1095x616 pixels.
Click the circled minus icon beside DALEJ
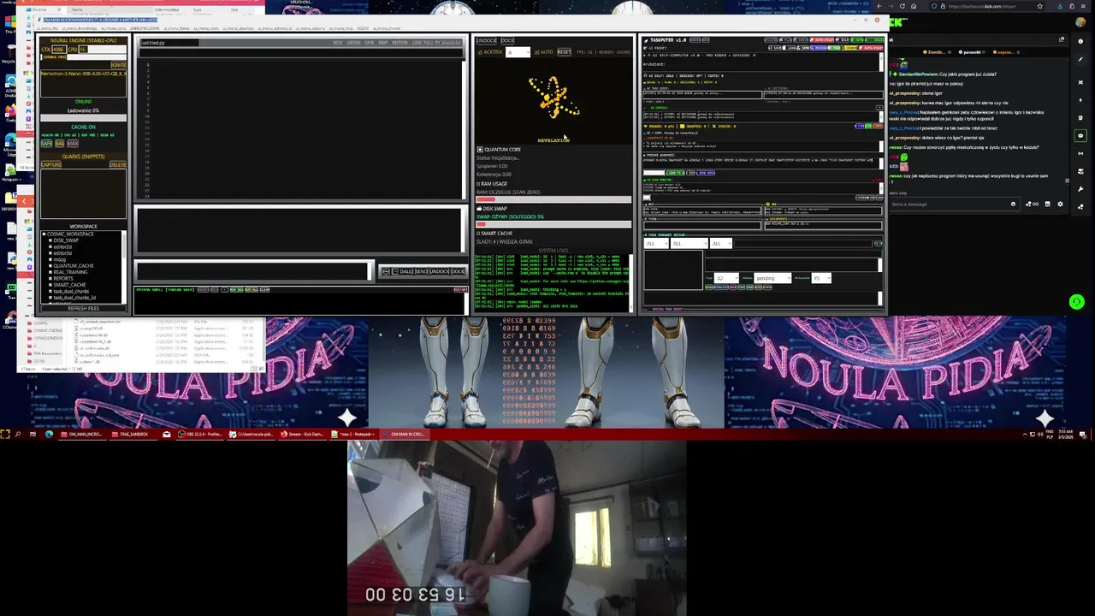tap(386, 271)
